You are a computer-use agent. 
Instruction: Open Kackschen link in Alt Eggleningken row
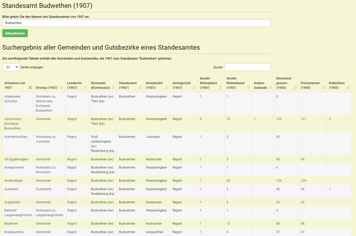154,159
